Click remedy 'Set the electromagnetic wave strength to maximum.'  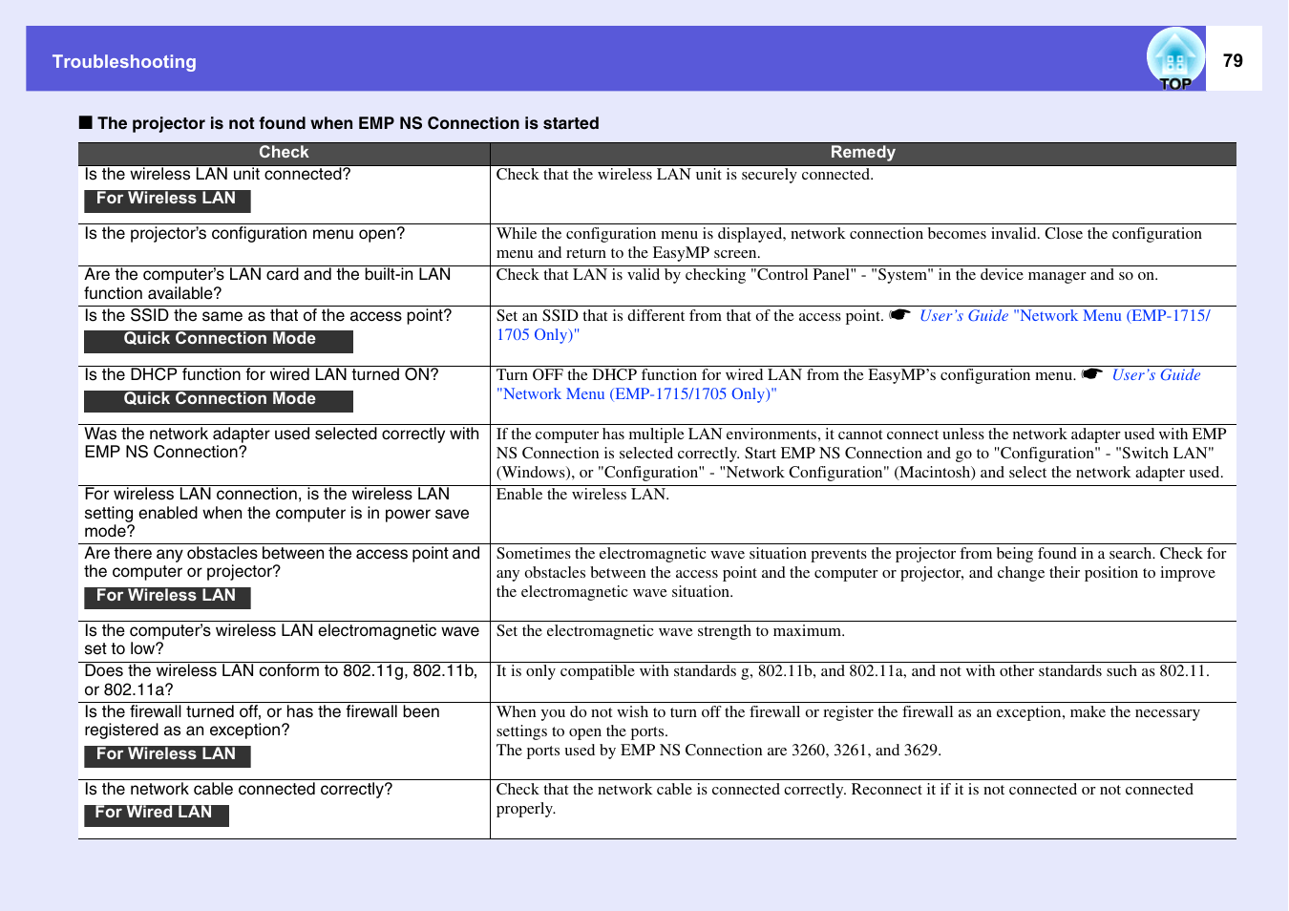click(670, 631)
